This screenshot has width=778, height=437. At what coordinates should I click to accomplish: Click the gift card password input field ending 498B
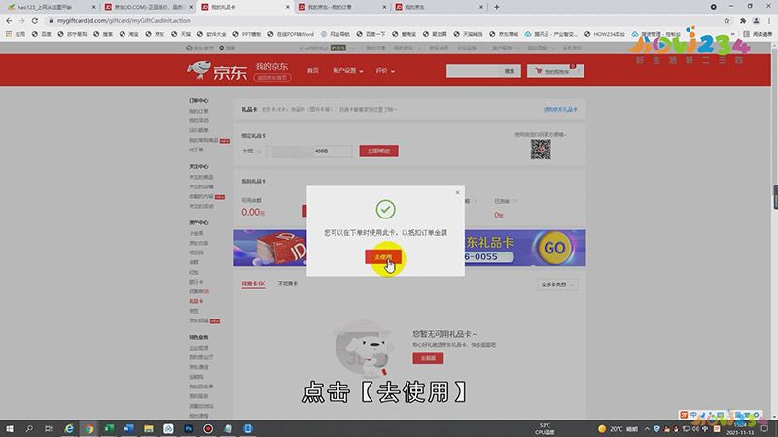pos(309,151)
